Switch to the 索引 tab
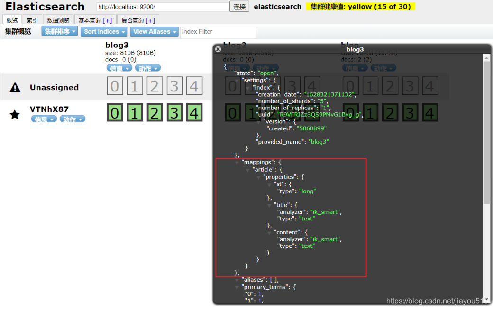The height and width of the screenshot is (310, 493). [32, 20]
